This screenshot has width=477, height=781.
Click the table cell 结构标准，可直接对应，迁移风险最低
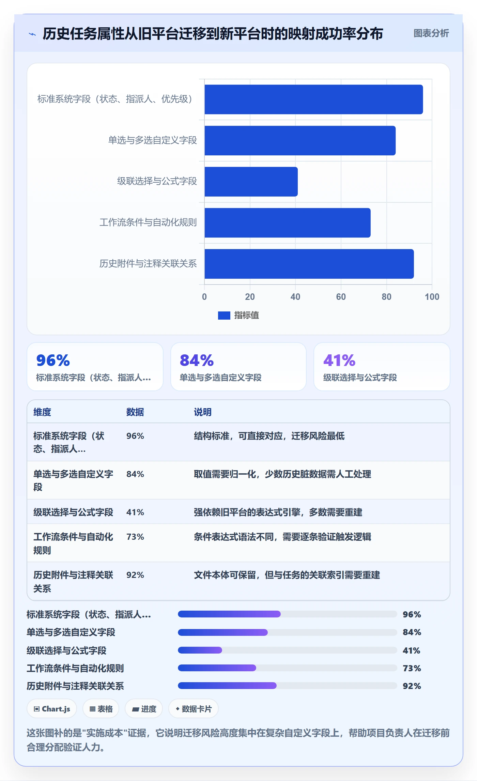tap(269, 436)
